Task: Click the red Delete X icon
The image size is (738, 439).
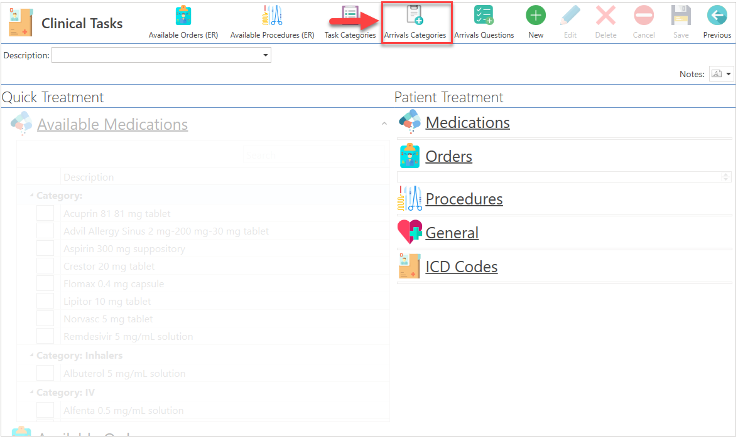Action: (x=605, y=16)
